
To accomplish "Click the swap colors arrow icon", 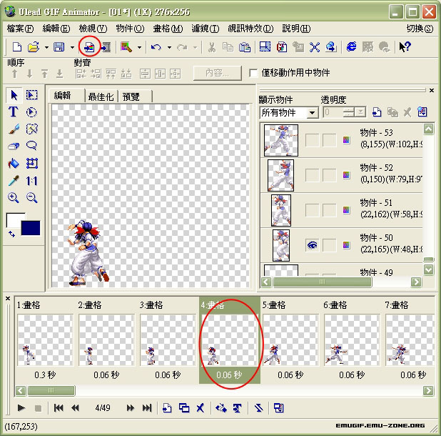I will [x=11, y=234].
